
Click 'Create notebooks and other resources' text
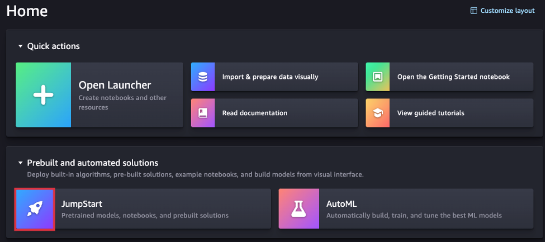[x=122, y=102]
